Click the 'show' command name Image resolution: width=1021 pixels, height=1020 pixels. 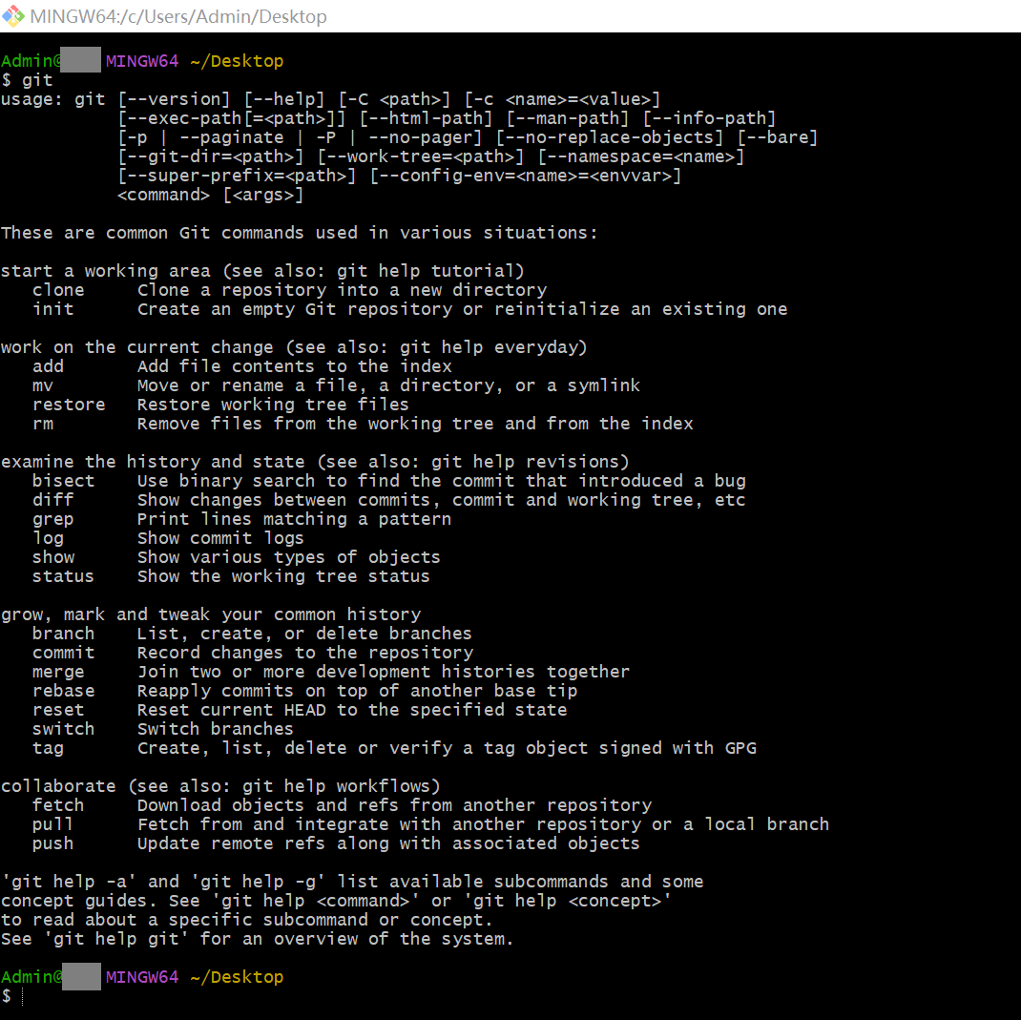pos(53,557)
